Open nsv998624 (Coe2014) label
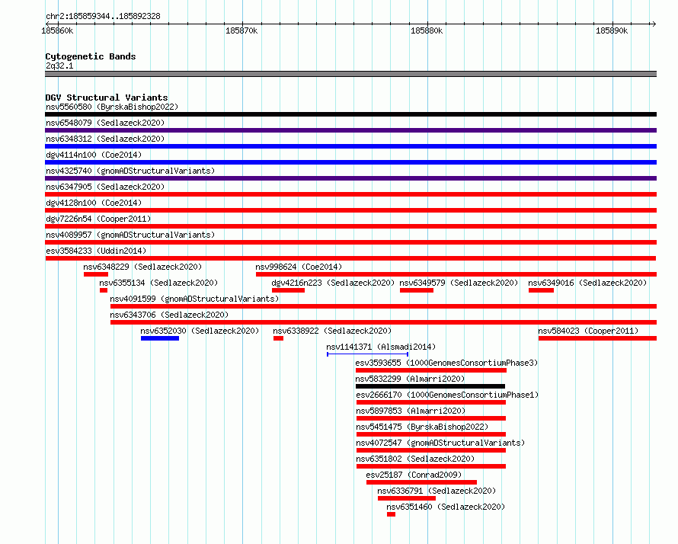Image resolution: width=678 pixels, height=544 pixels. coord(299,267)
